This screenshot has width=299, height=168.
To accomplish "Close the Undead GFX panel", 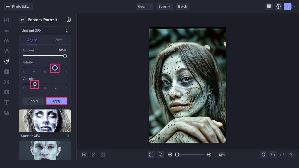I will 67,30.
